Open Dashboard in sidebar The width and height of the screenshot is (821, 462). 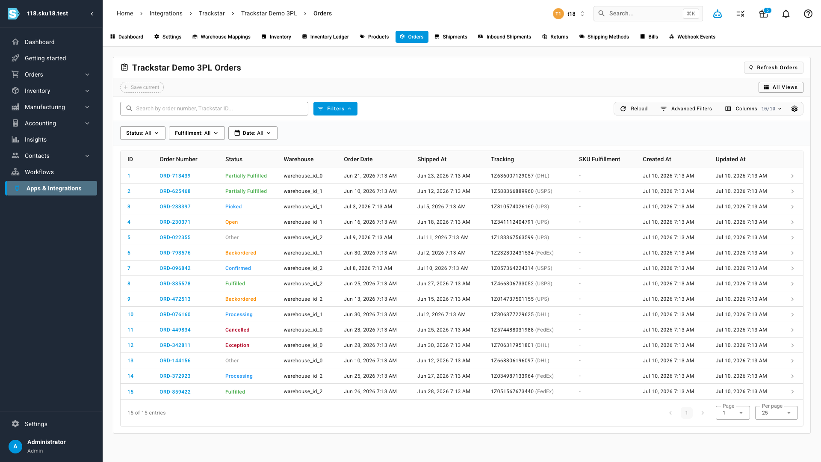click(51, 42)
